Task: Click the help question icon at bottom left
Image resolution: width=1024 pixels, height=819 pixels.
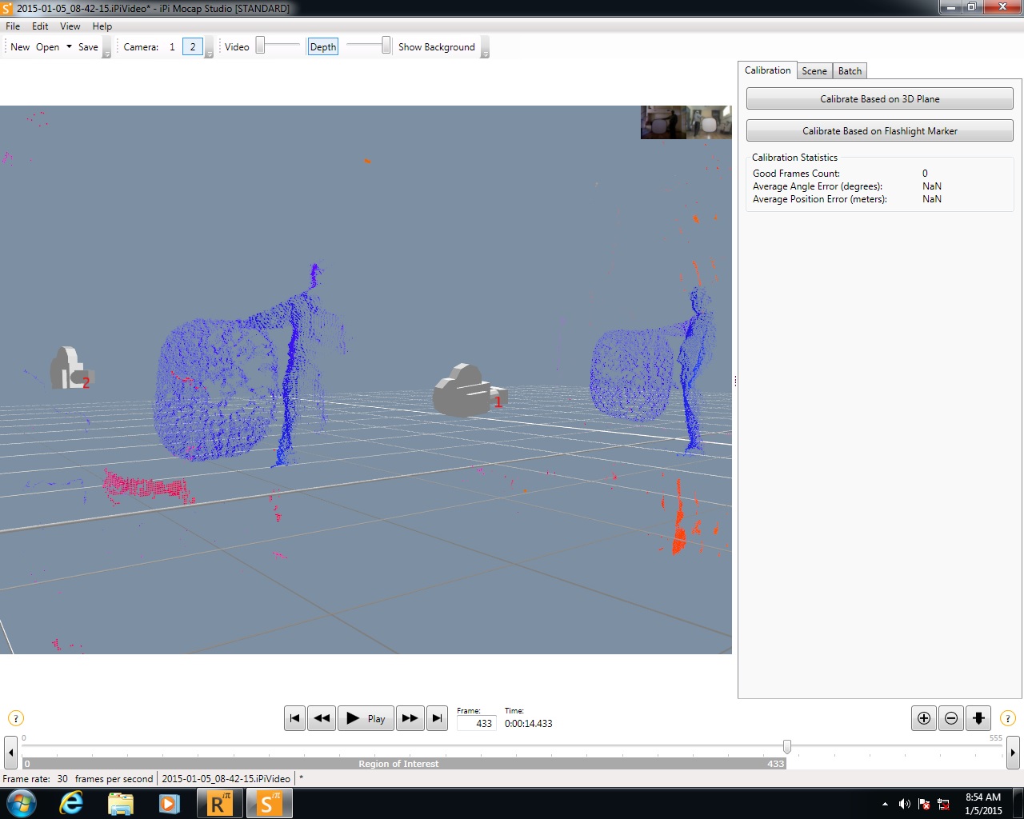Action: [x=15, y=718]
